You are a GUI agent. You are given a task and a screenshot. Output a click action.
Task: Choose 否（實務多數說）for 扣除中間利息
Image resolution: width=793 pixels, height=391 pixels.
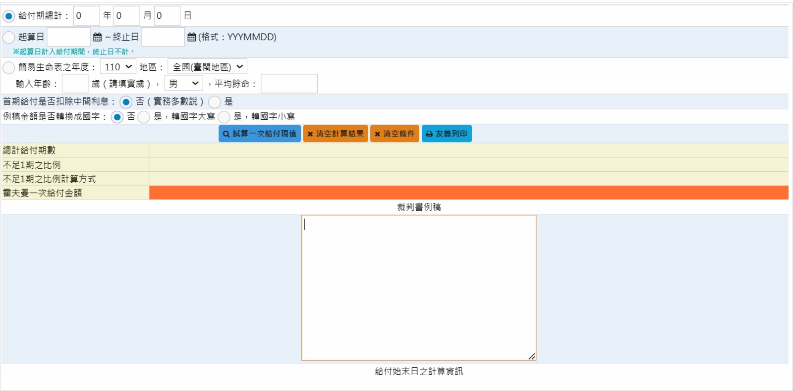coord(126,102)
